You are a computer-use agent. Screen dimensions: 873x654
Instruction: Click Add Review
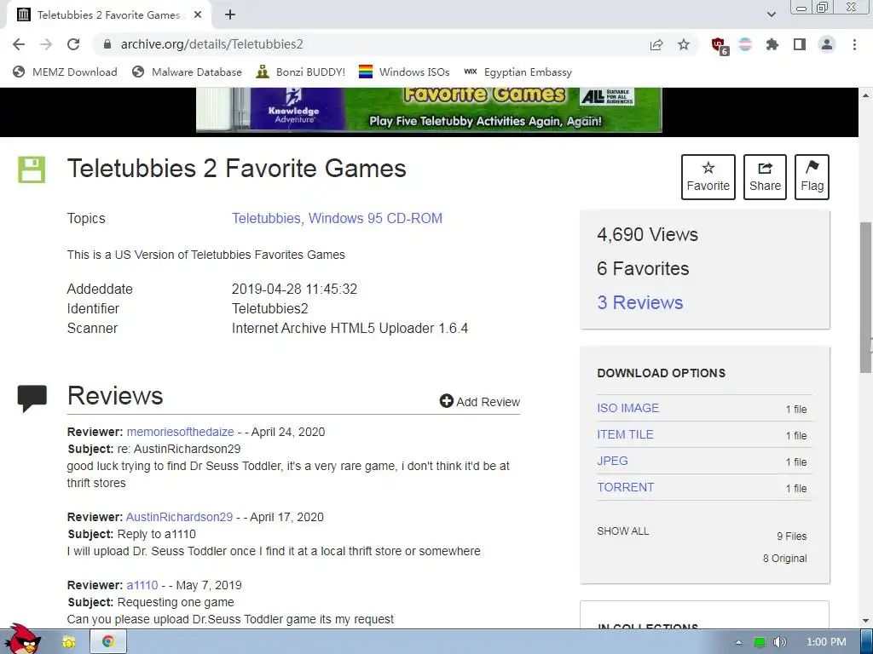pyautogui.click(x=480, y=402)
